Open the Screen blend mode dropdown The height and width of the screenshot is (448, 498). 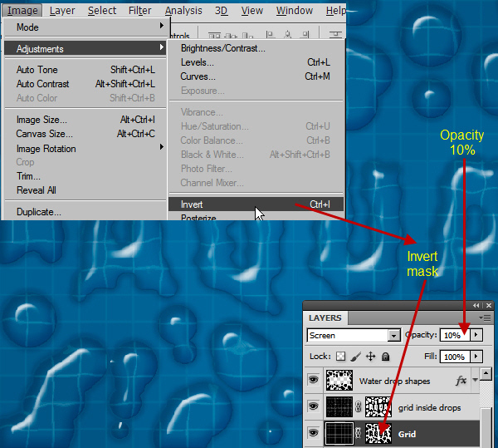point(394,336)
